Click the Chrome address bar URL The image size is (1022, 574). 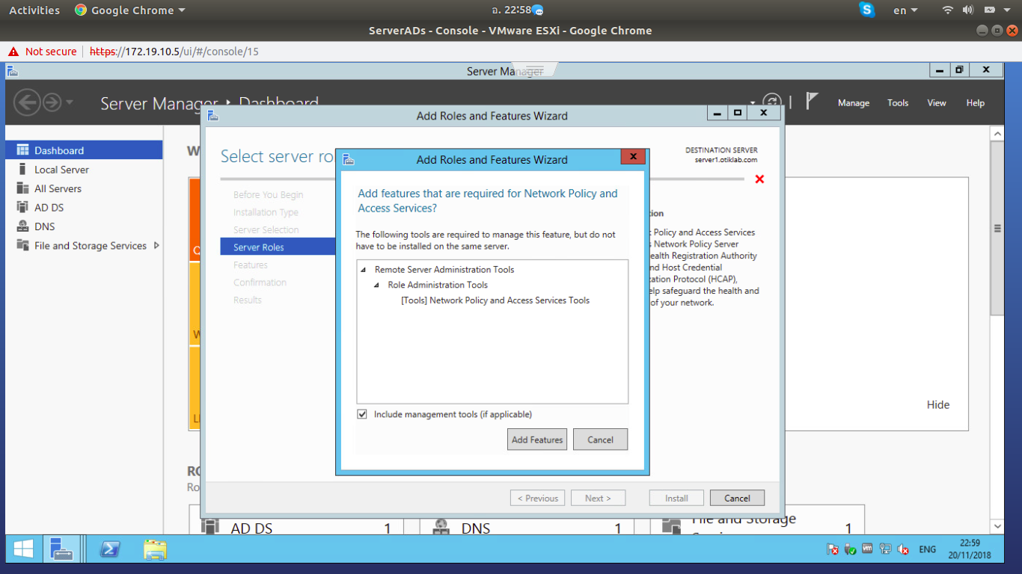pyautogui.click(x=174, y=52)
